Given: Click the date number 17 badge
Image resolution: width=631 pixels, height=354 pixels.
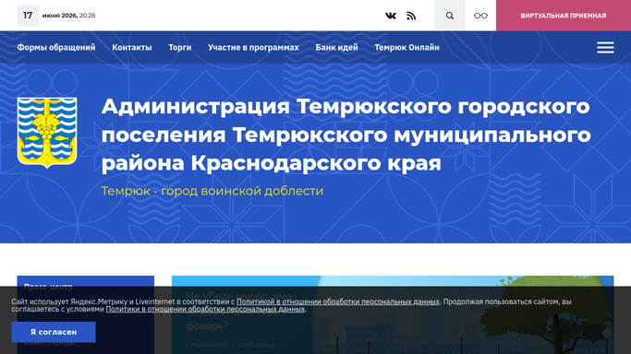Looking at the screenshot, I should click(x=28, y=16).
